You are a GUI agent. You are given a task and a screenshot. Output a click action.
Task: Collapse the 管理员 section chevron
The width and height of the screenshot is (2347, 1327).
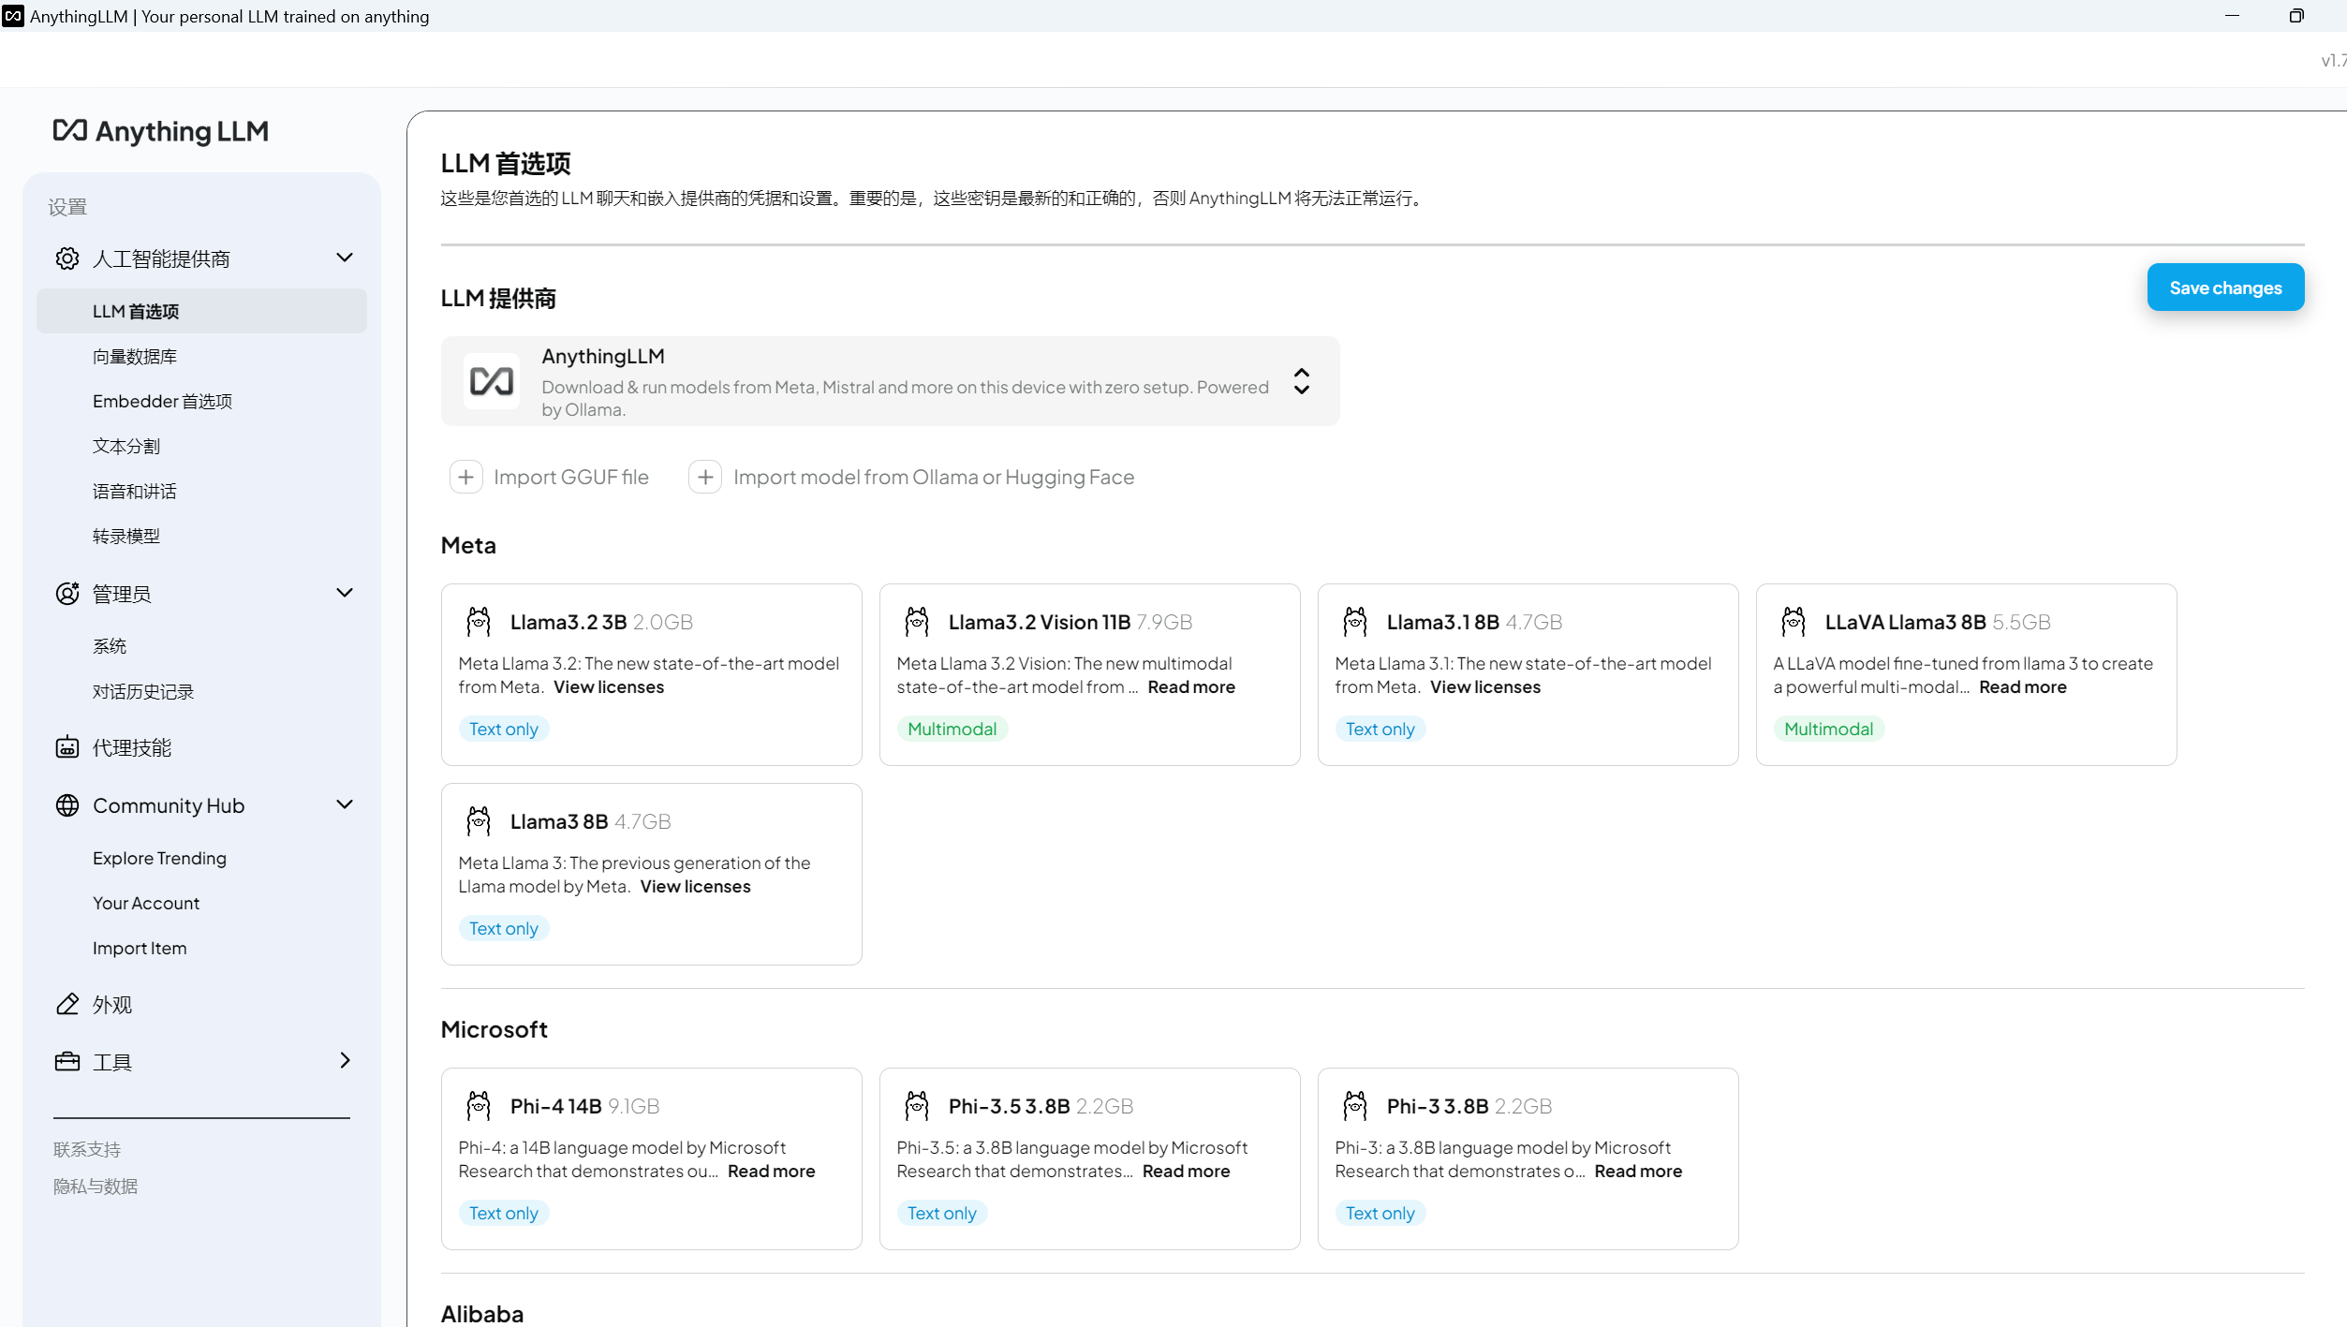(x=345, y=593)
